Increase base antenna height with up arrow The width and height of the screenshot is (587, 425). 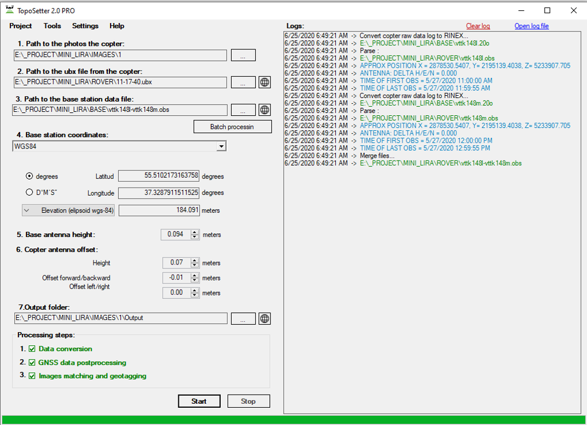pyautogui.click(x=194, y=232)
